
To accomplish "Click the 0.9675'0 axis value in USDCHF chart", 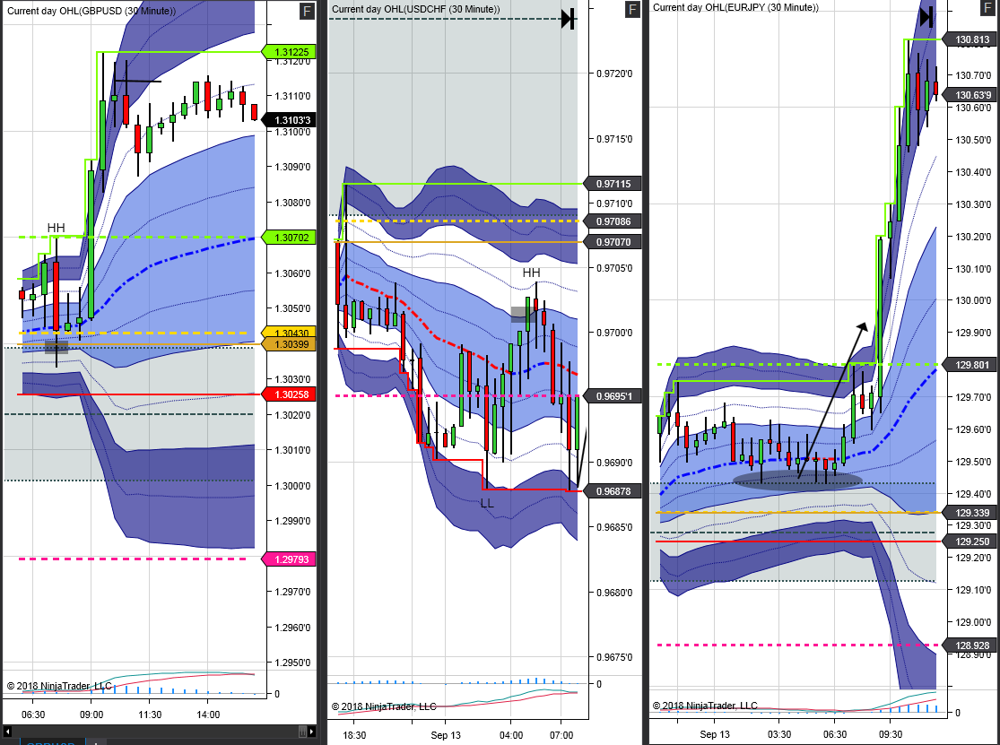I will pyautogui.click(x=614, y=657).
